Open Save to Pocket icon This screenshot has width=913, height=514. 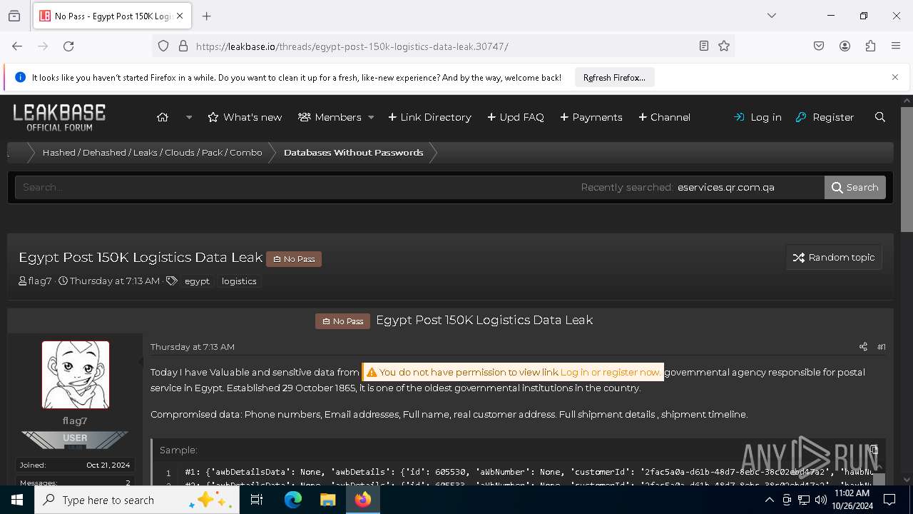819,46
